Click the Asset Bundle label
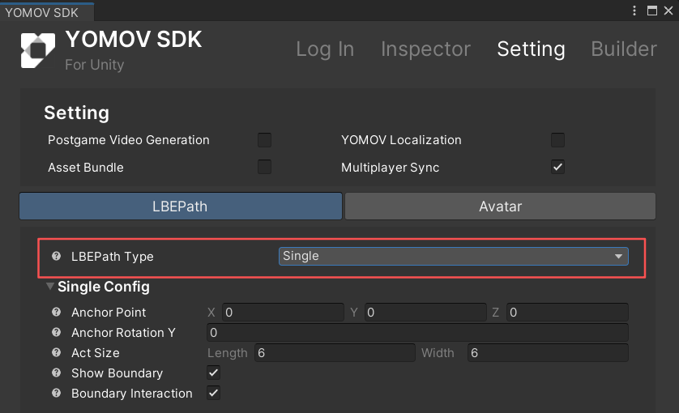The height and width of the screenshot is (413, 679). click(86, 168)
